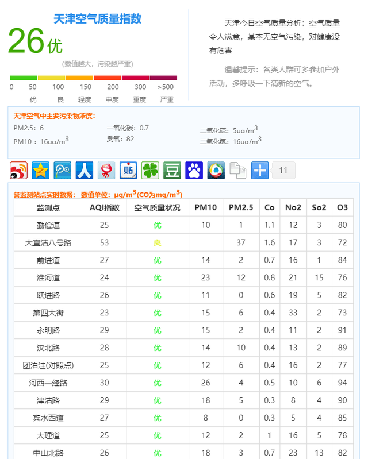Click the 天津空气中主要污染物浓度 heading
Viewport: 368px width, 459px height.
(x=55, y=116)
